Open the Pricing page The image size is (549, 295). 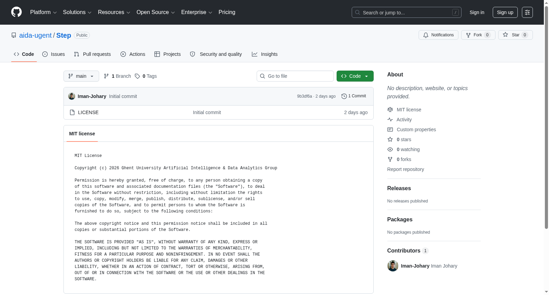click(x=227, y=12)
